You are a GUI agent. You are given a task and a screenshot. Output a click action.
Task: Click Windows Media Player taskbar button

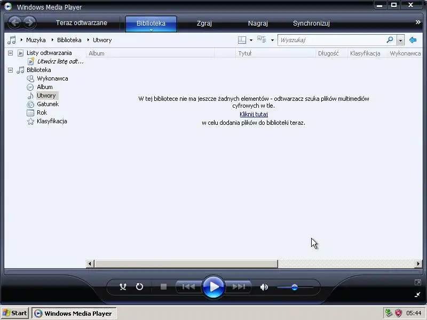pyautogui.click(x=74, y=314)
